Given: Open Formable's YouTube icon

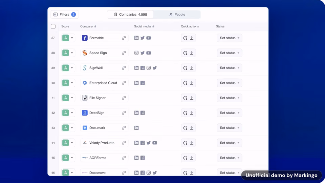Looking at the screenshot, I should click(x=149, y=38).
